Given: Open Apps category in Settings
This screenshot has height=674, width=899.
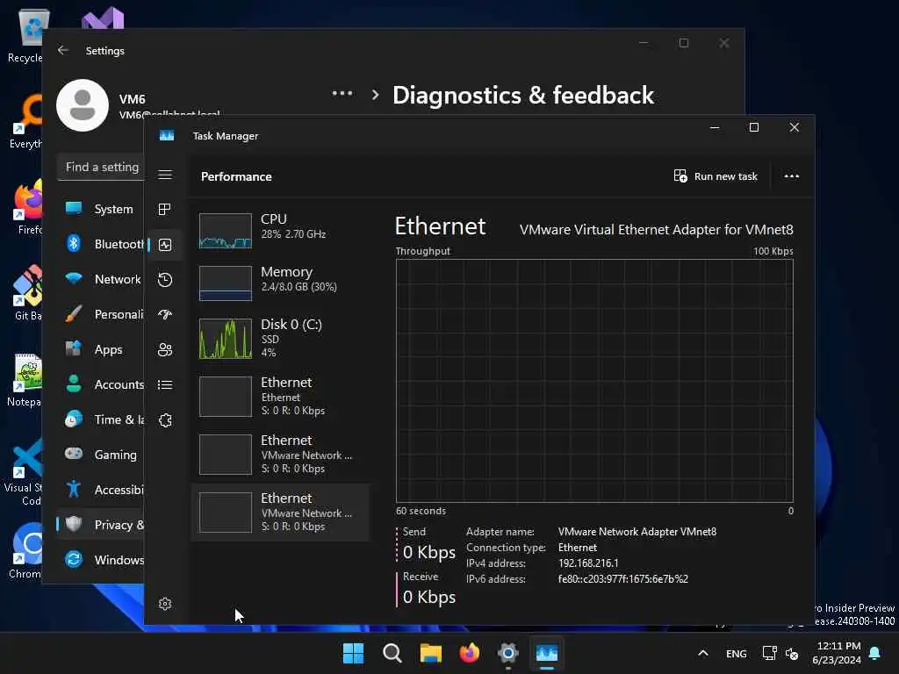Looking at the screenshot, I should click(100, 349).
